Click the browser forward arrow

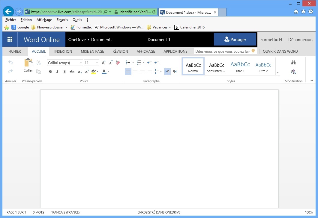tap(19, 12)
